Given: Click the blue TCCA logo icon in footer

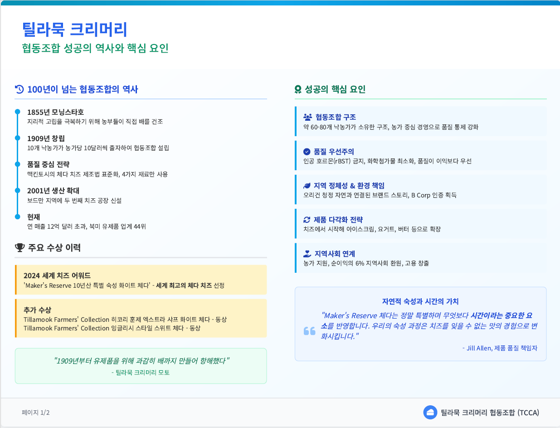Looking at the screenshot, I should tap(430, 412).
